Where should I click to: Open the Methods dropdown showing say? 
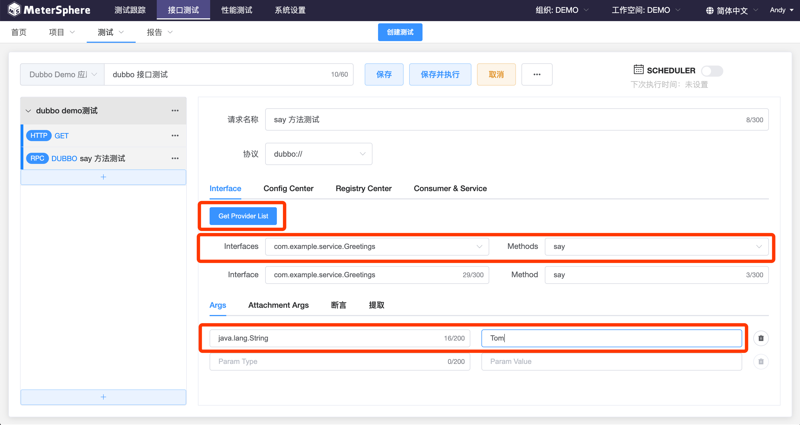(x=656, y=246)
